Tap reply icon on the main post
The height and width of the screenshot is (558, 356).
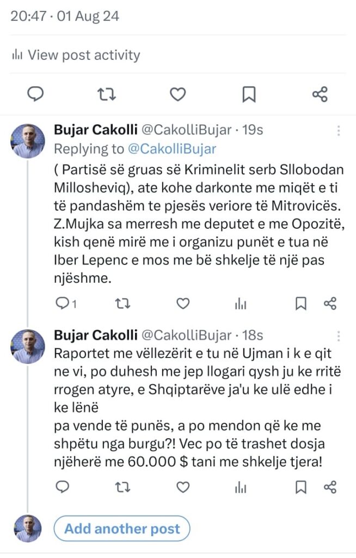[x=36, y=95]
